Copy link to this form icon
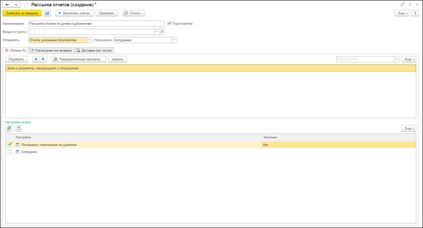 coord(403,4)
